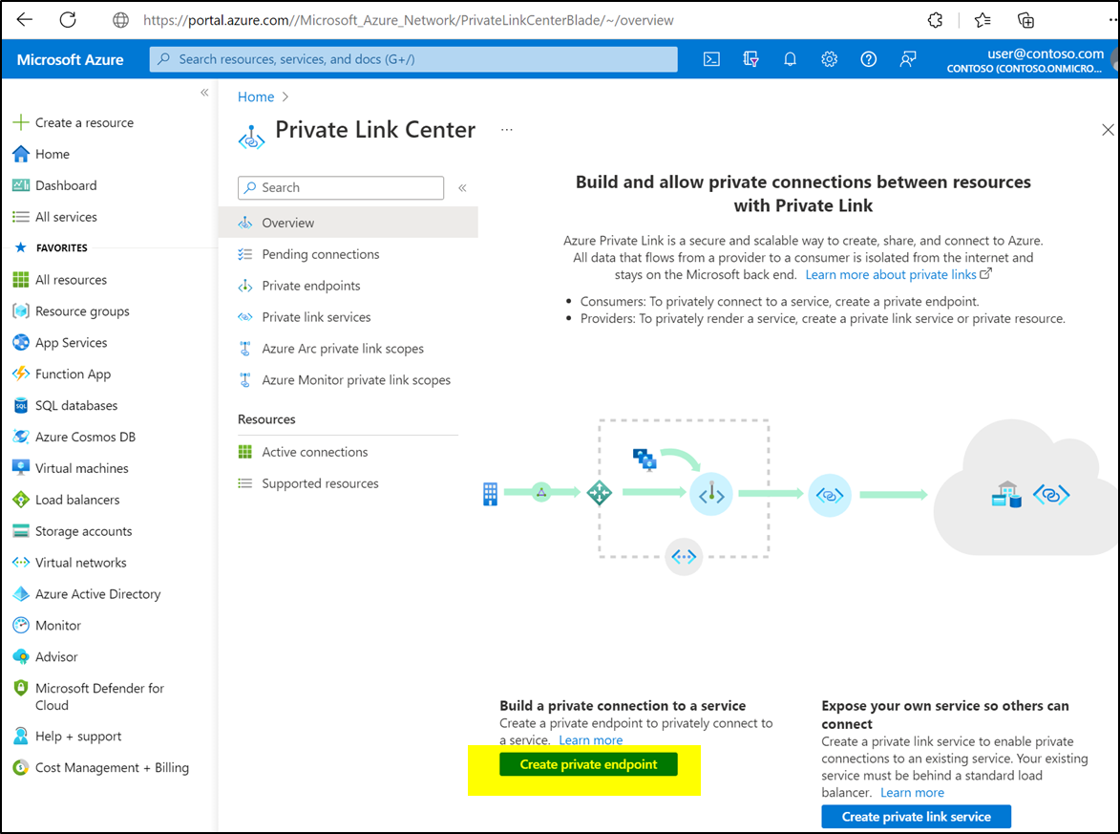Close the Private Link Center blade

(1108, 130)
